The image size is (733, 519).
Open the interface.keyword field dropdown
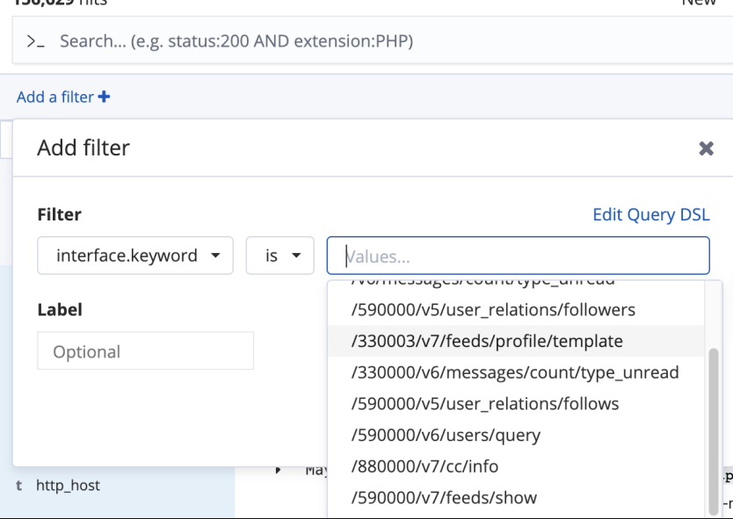pyautogui.click(x=135, y=256)
